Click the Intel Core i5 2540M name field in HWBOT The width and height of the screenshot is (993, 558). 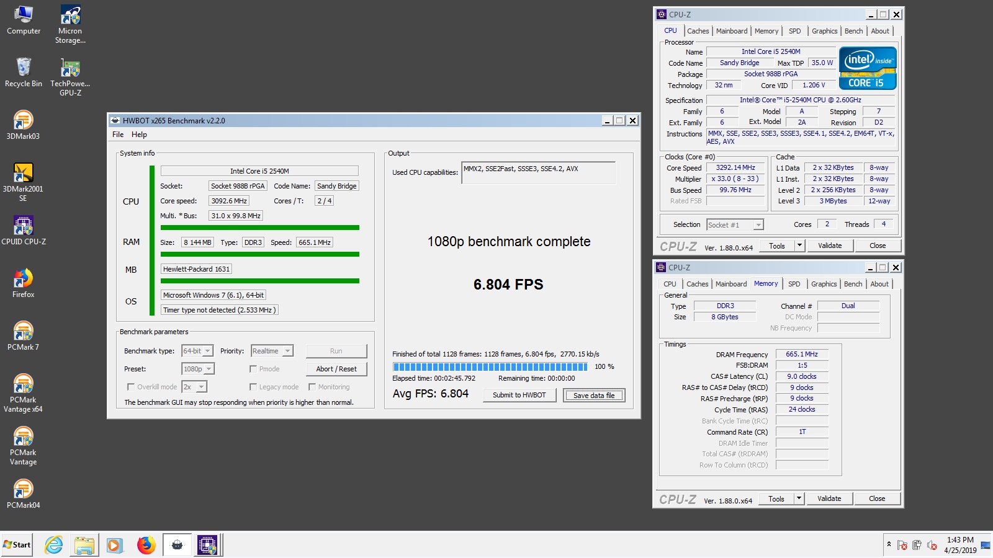click(259, 171)
